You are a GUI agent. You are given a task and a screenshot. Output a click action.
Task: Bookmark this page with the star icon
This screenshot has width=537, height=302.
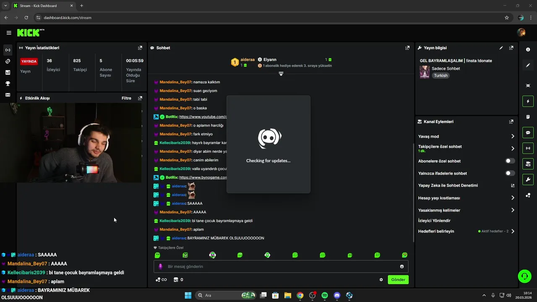[x=507, y=18]
